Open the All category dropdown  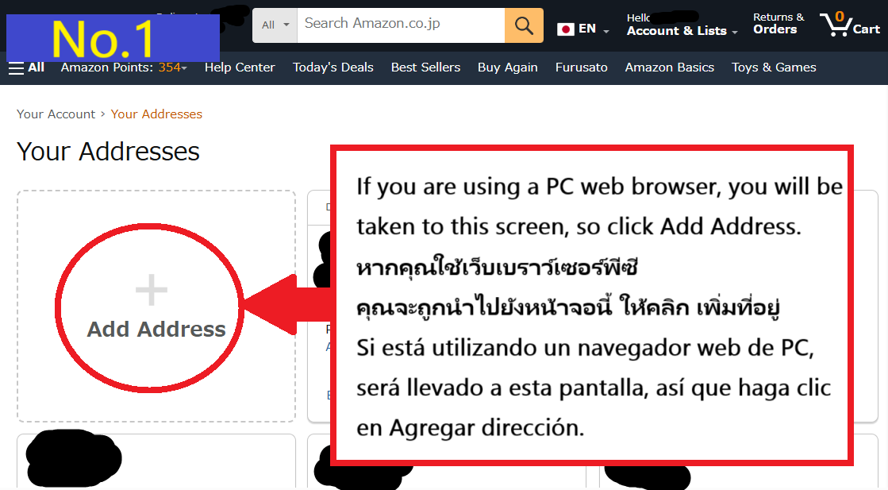pos(274,25)
